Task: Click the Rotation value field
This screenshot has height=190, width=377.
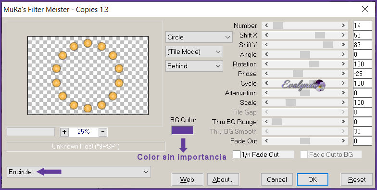Action: coord(363,64)
